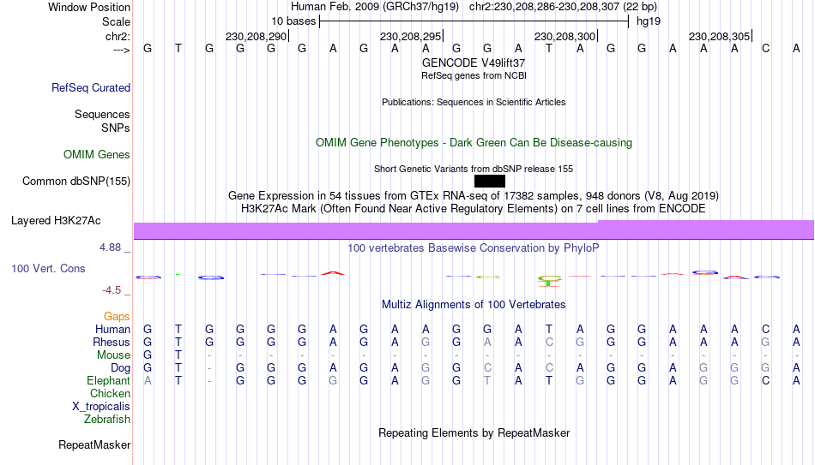This screenshot has width=815, height=465.
Task: Click the Gaps label in Multiz
Action: pyautogui.click(x=117, y=316)
